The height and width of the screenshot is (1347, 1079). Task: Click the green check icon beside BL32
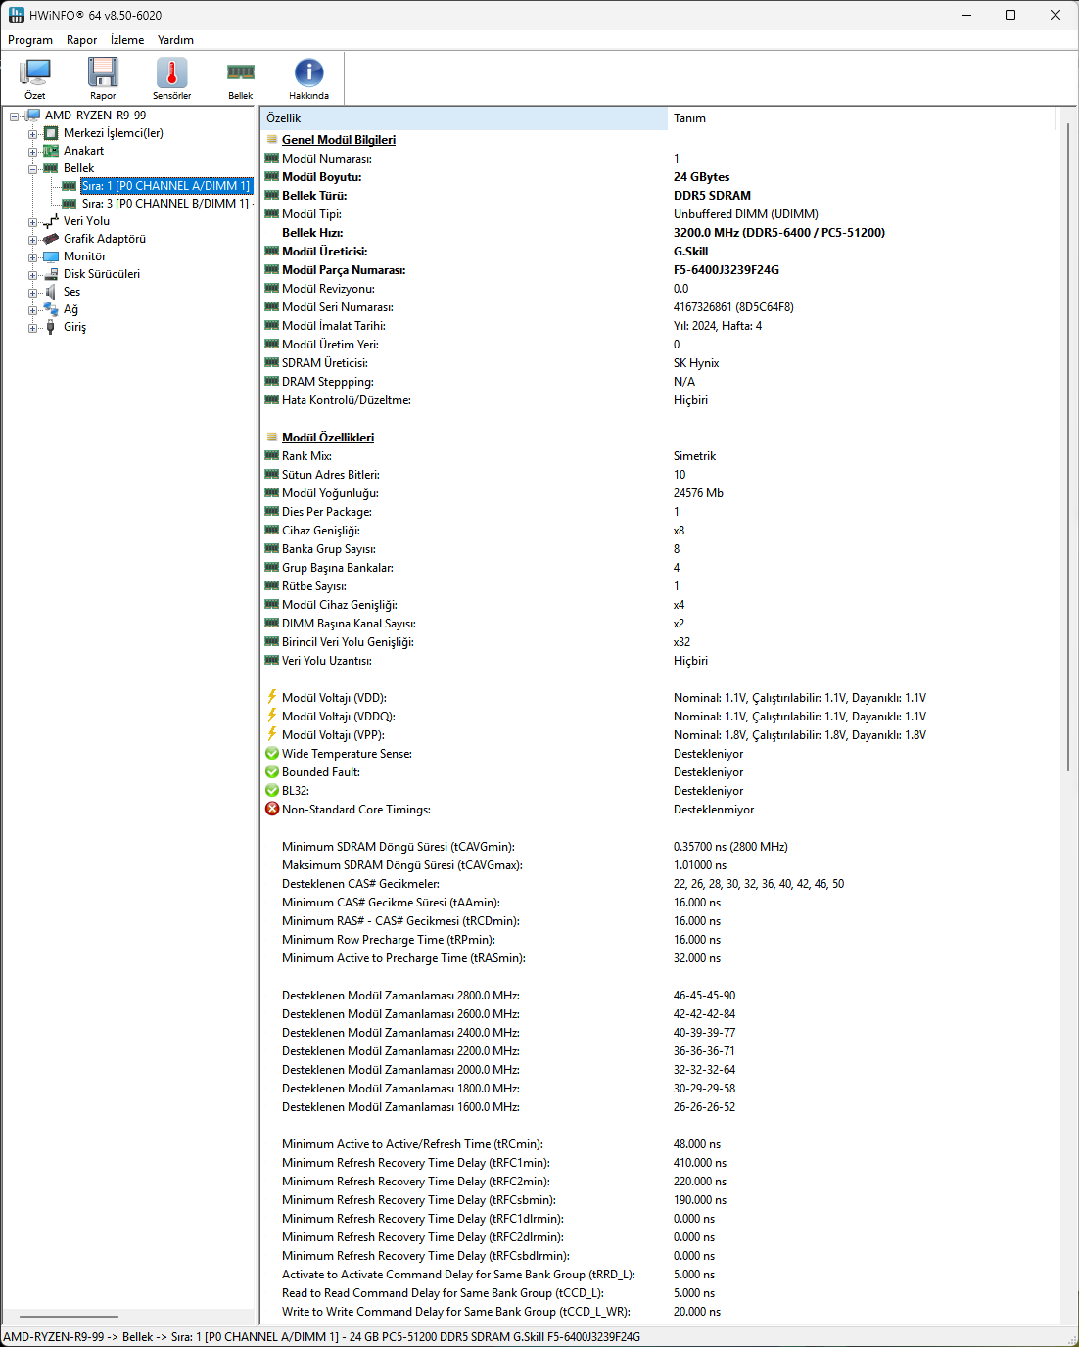pyautogui.click(x=272, y=790)
